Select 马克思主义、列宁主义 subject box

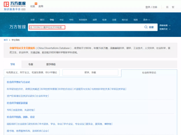coord(32,73)
